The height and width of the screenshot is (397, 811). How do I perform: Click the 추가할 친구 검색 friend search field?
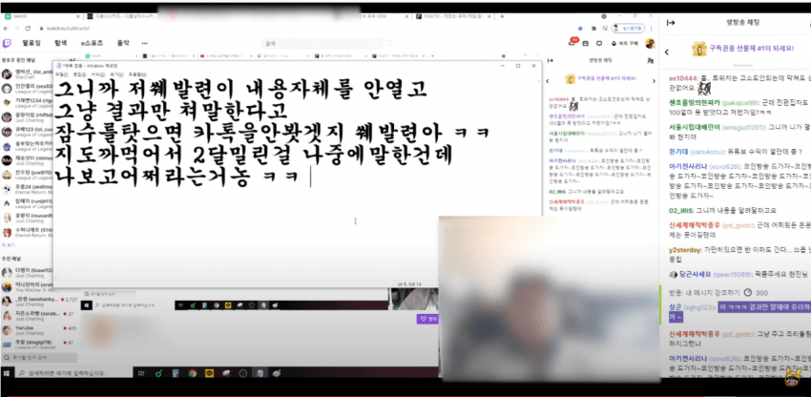(x=39, y=358)
